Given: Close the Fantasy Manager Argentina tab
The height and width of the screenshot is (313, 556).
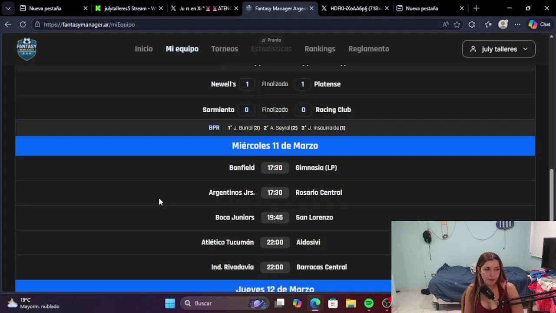Looking at the screenshot, I should pyautogui.click(x=311, y=8).
